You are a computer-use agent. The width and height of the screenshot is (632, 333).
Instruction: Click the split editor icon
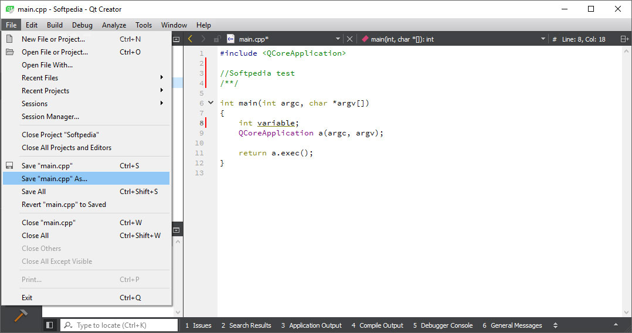click(x=624, y=39)
